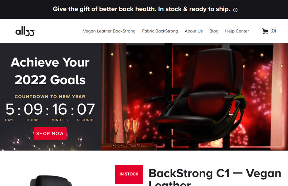Go to the About Us page
This screenshot has width=288, height=186.
(x=193, y=31)
